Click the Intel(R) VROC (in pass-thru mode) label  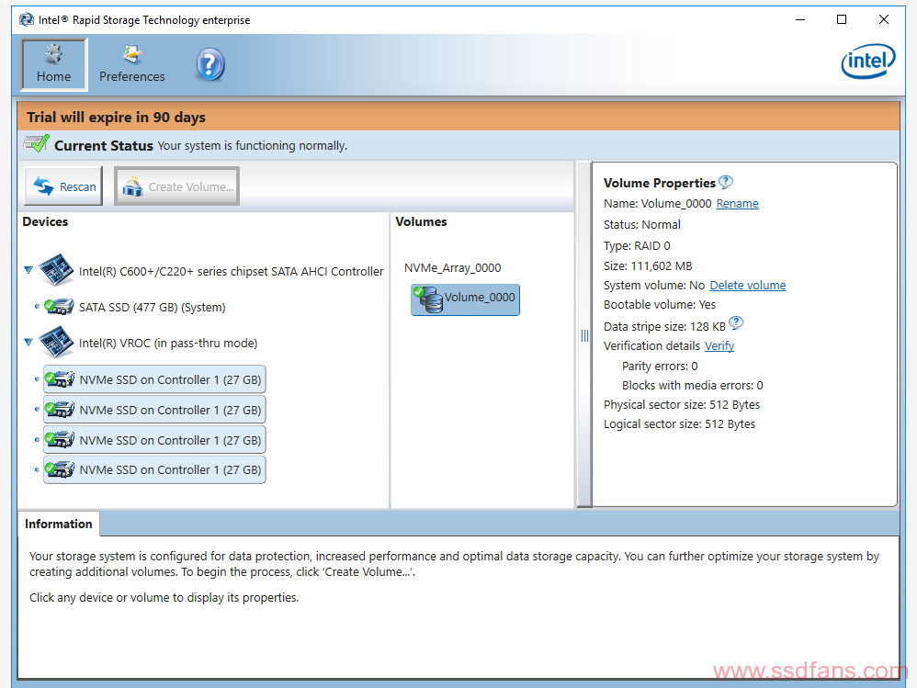[x=168, y=344]
